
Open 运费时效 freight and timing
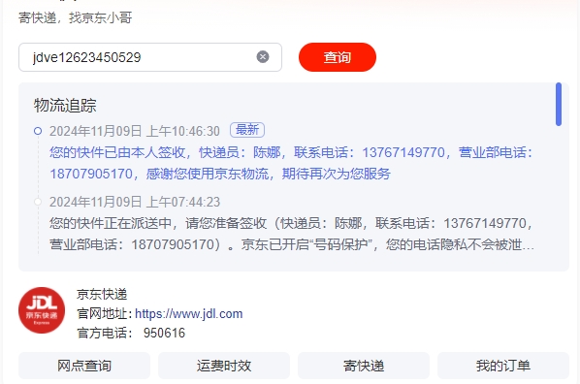pos(224,366)
